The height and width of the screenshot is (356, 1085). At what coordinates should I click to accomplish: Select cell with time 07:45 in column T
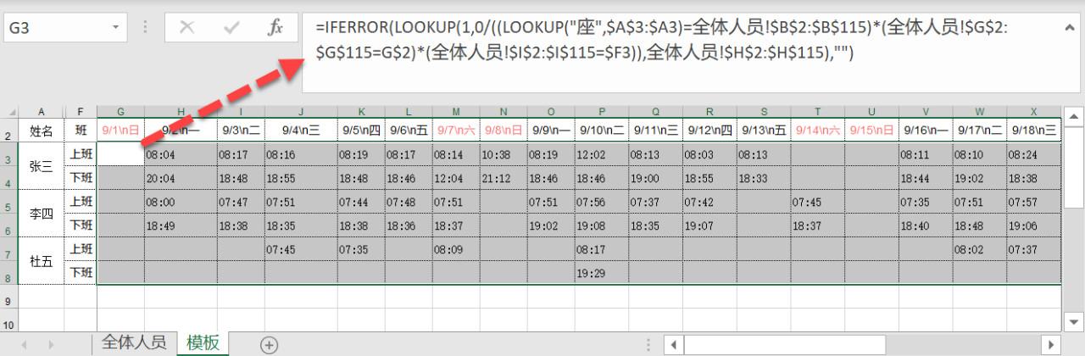pyautogui.click(x=817, y=203)
